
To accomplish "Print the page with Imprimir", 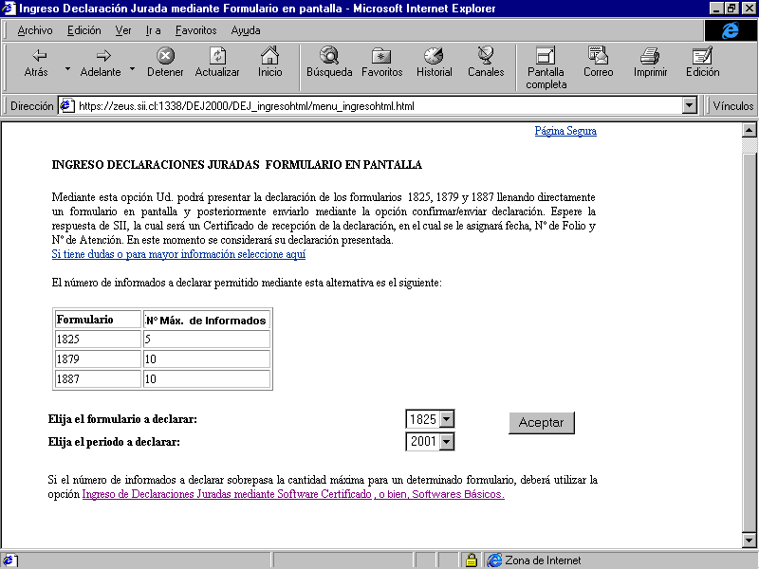I will tap(650, 63).
